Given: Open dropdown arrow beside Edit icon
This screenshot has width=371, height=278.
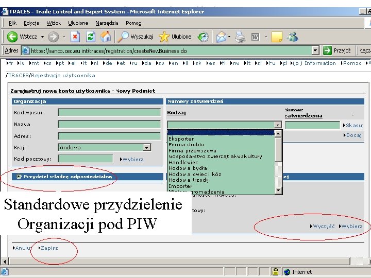Looking at the screenshot, I should point(266,37).
